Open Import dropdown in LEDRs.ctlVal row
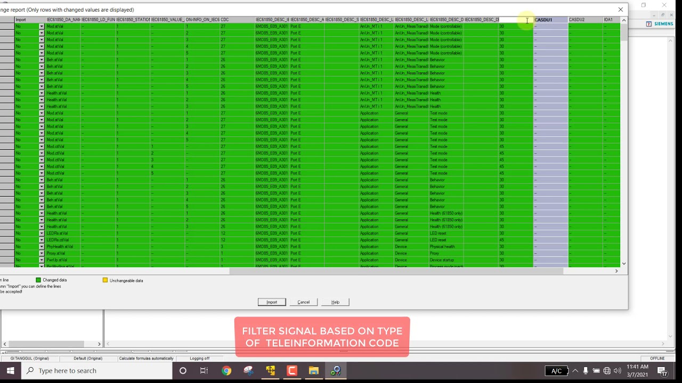The image size is (682, 383). [42, 240]
